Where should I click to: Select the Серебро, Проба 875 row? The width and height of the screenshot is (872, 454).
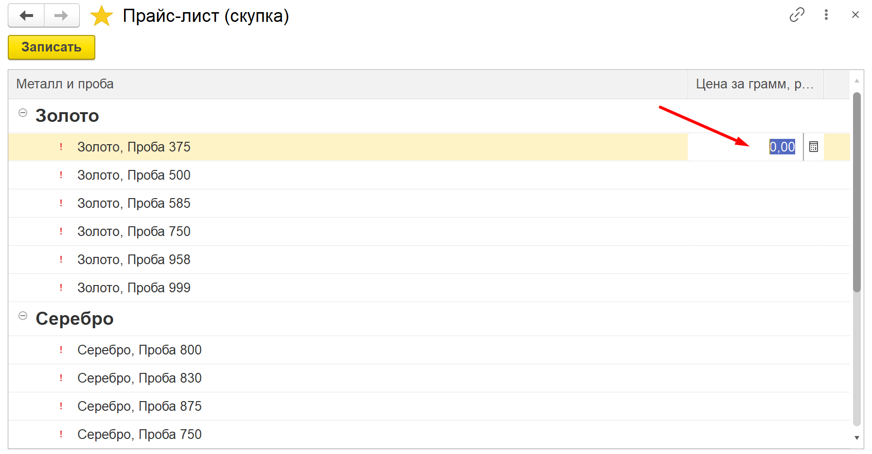[x=139, y=406]
